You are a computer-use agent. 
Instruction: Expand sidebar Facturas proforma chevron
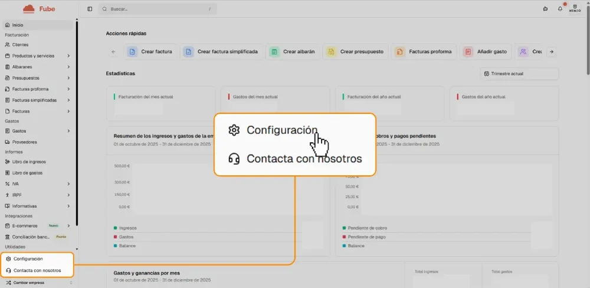pos(68,89)
